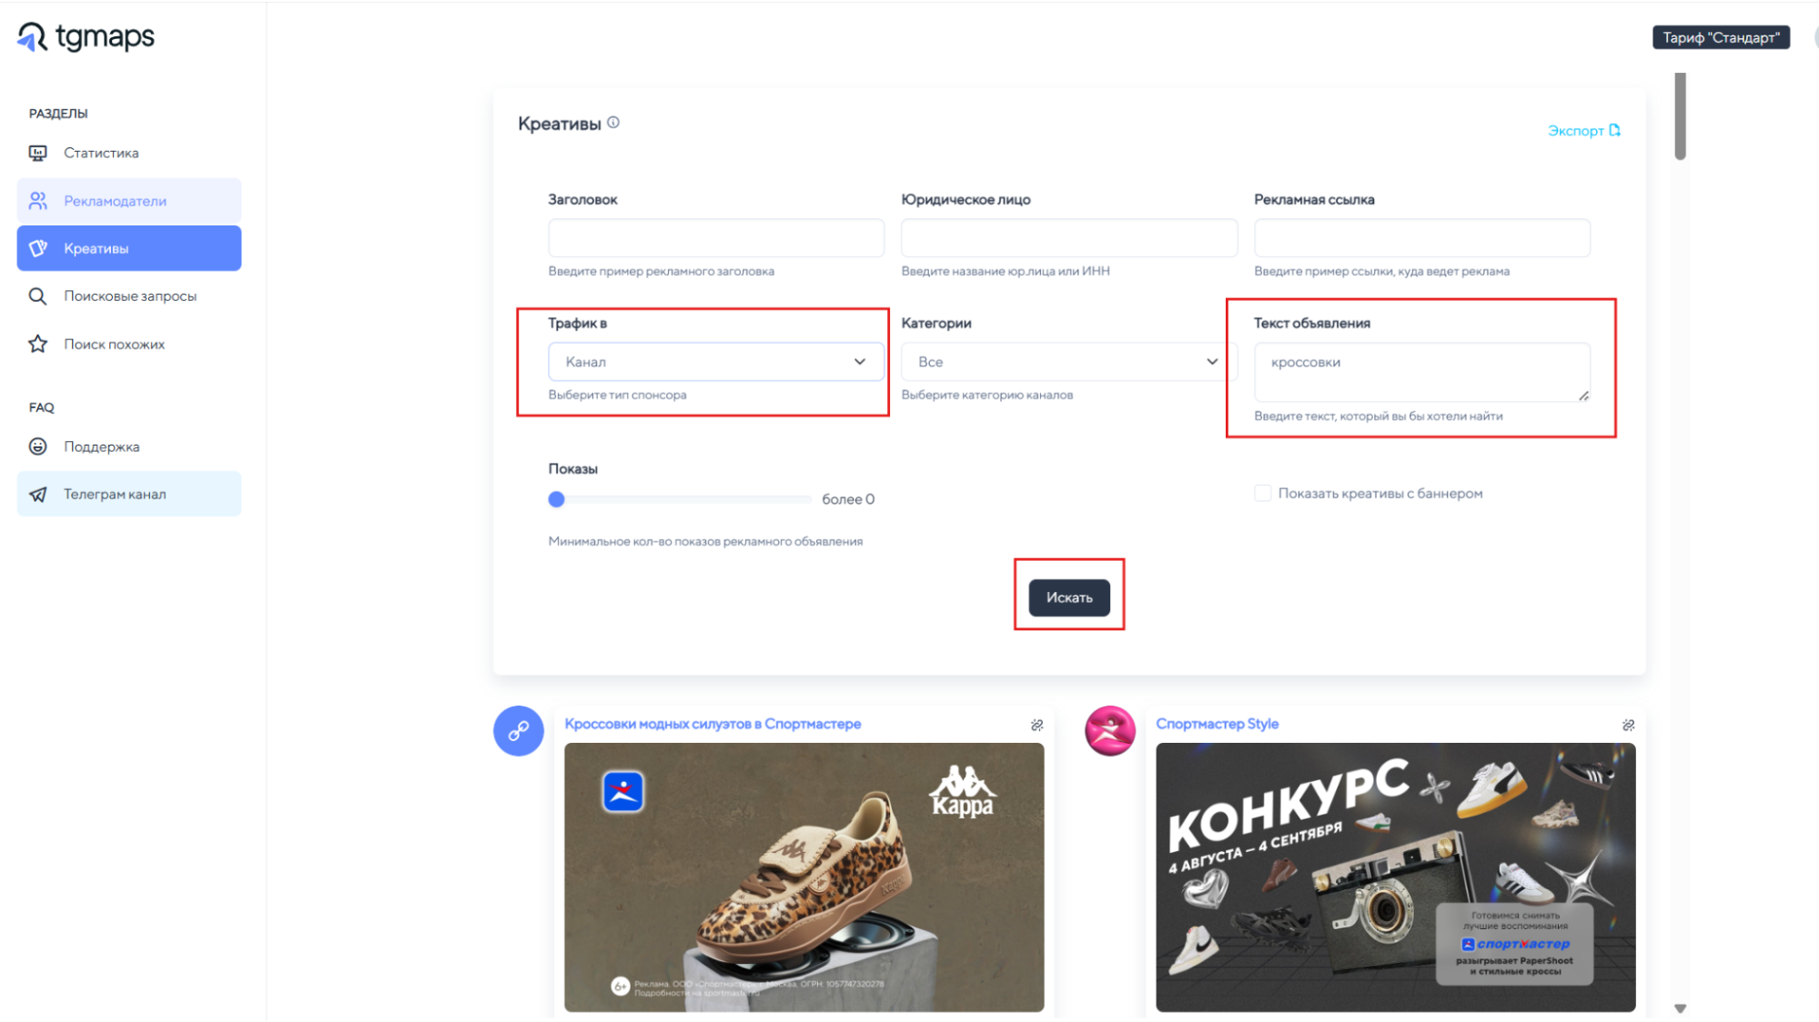Click the Поиск похожих star icon
This screenshot has height=1022, width=1819.
coord(37,344)
